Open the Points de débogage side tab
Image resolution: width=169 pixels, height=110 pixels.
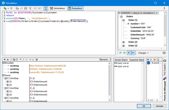[x=165, y=87]
